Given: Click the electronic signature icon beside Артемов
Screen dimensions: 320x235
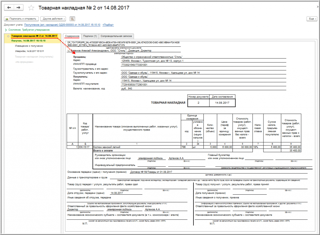Looking at the screenshot, I should (69, 50).
